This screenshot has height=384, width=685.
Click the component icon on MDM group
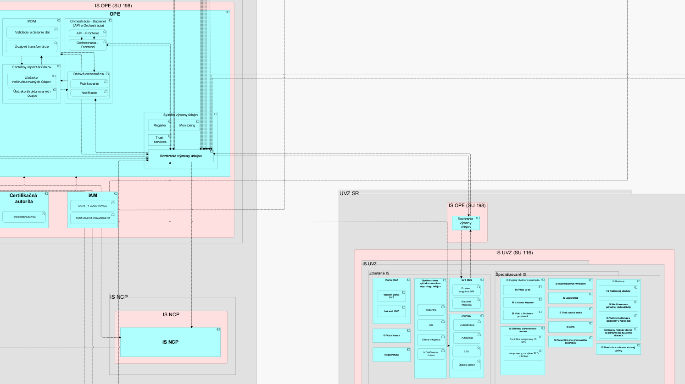pyautogui.click(x=59, y=21)
